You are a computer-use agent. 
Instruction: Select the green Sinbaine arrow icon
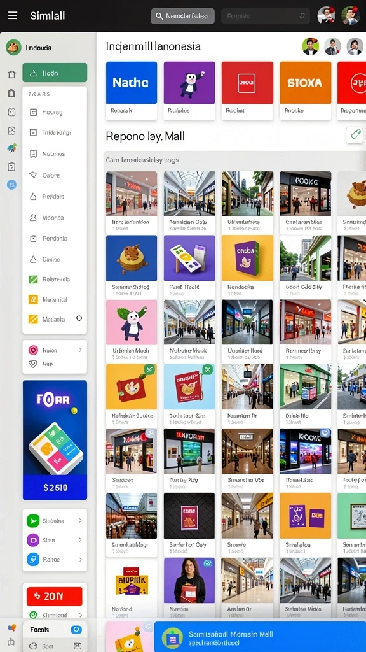pyautogui.click(x=33, y=521)
